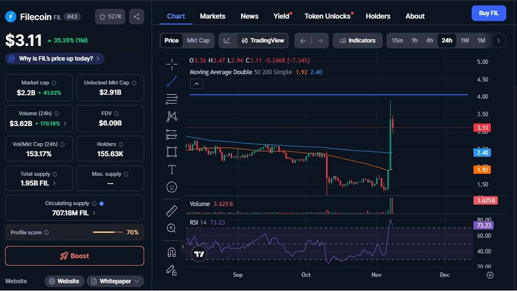Expand the Whitepaper dropdown
This screenshot has height=291, width=517.
(116, 281)
